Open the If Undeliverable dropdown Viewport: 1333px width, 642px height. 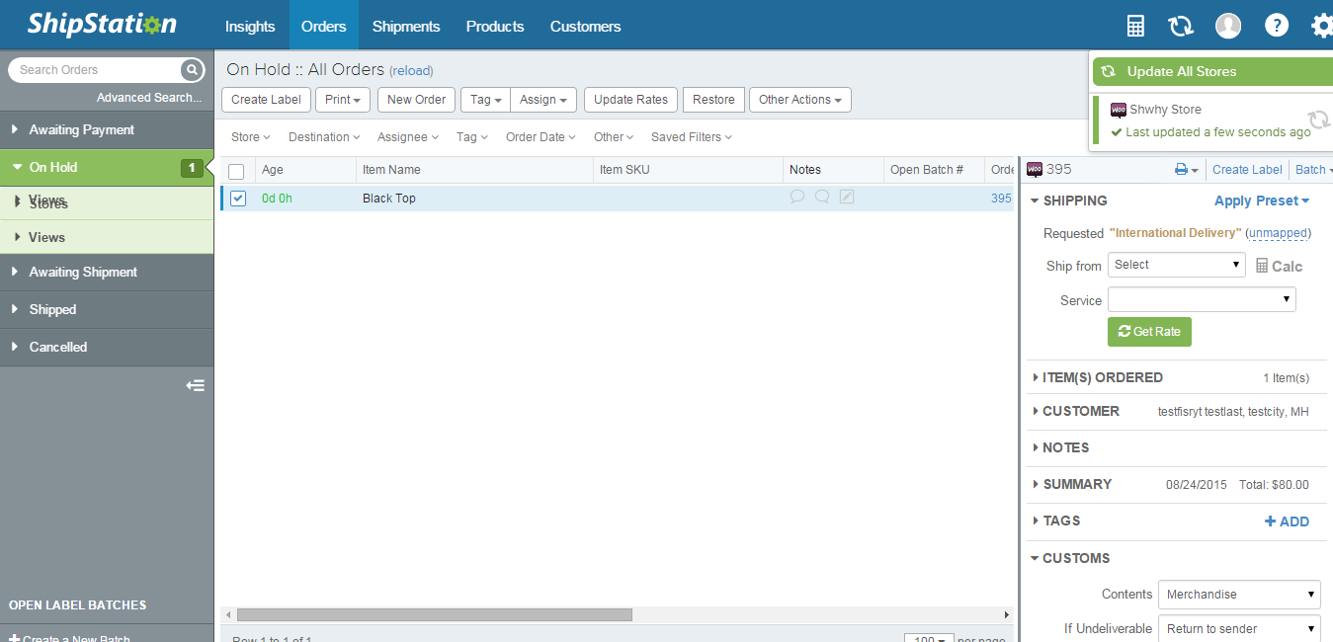click(1239, 629)
